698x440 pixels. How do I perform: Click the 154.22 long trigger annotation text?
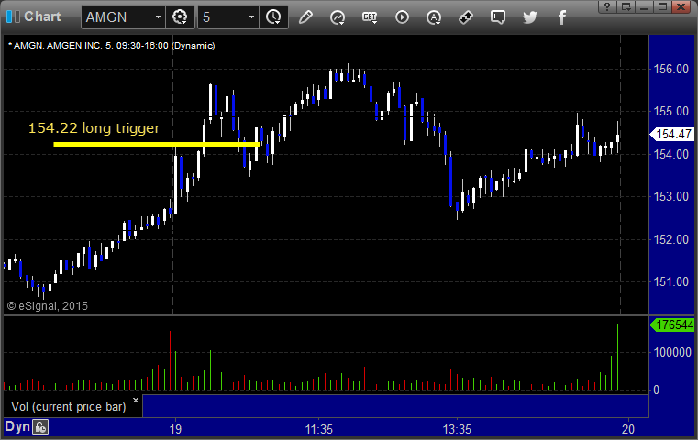click(94, 128)
